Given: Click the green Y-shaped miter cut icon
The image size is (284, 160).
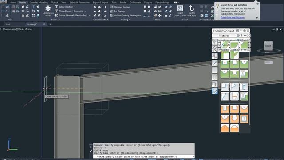Looking at the screenshot, I should coord(234,55).
